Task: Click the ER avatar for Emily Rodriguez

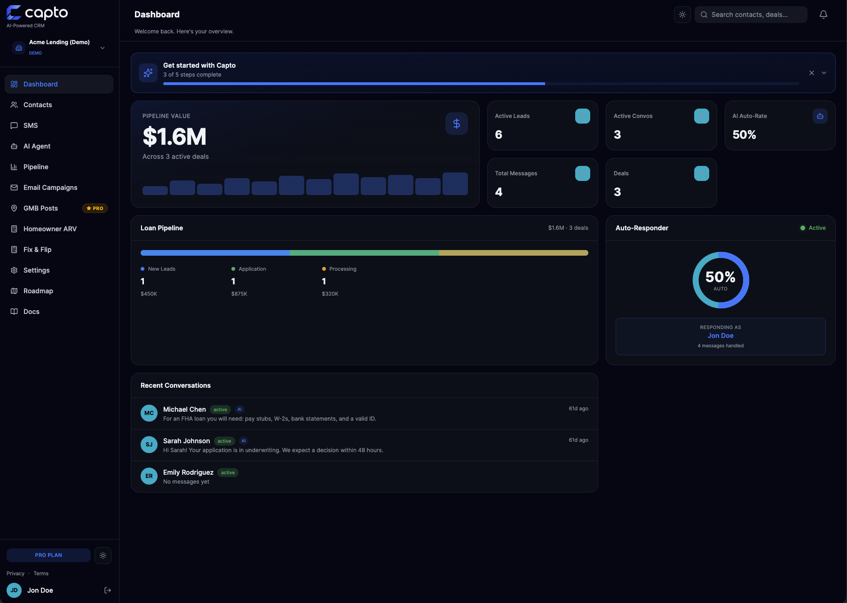Action: pos(149,476)
